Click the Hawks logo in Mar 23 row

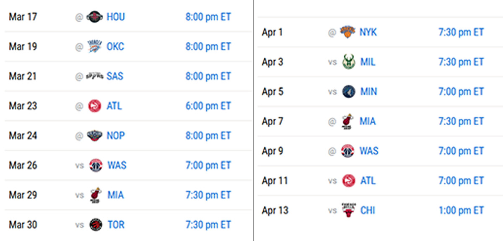95,106
